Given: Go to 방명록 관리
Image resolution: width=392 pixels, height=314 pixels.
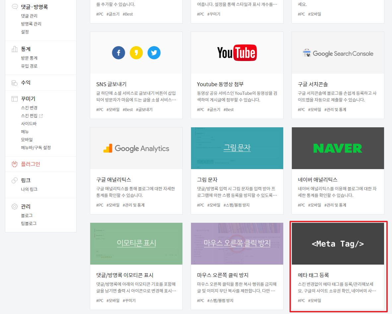Looking at the screenshot, I should tap(31, 24).
